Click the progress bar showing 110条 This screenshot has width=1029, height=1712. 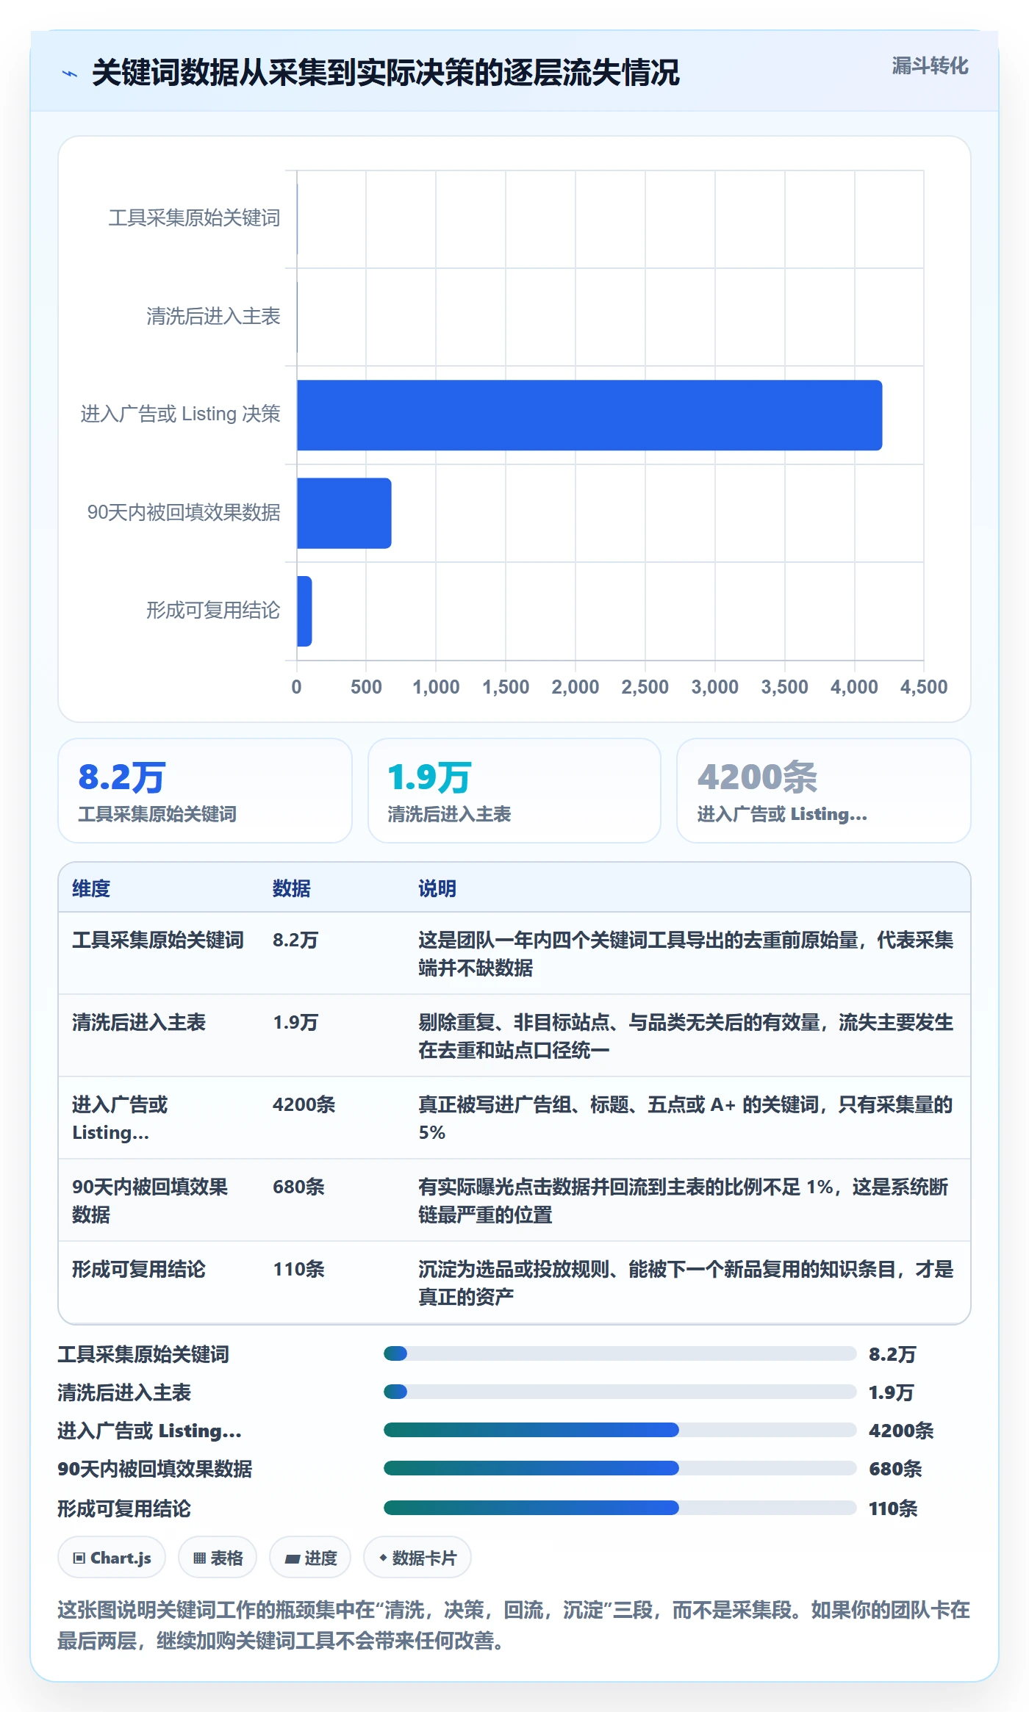[620, 1508]
